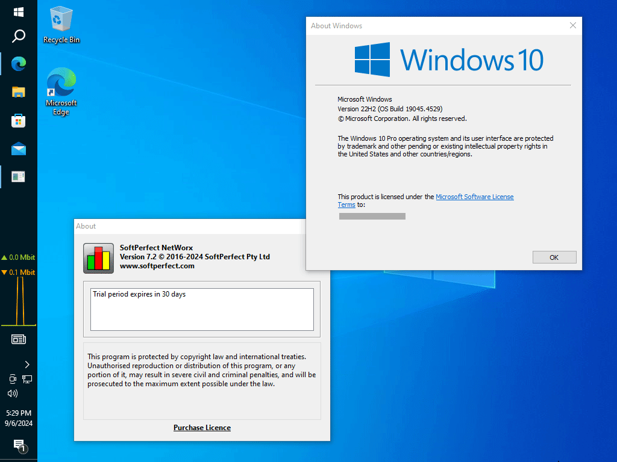Screen dimensions: 617x462
Task: Select the running About Windows taskbar app
Action: (19, 177)
